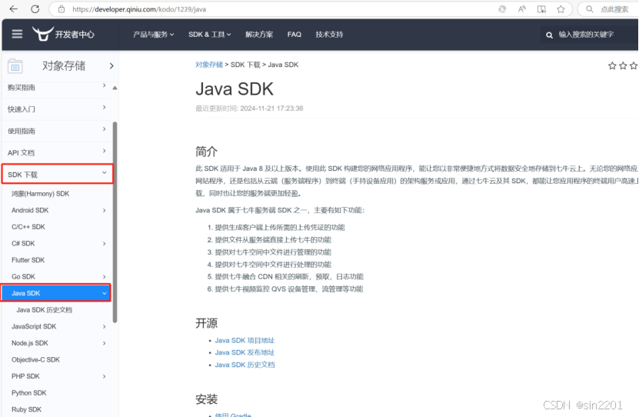Screen dimensions: 639x417
Task: Click the 对象存储 breadcrumb link
Action: pos(209,65)
